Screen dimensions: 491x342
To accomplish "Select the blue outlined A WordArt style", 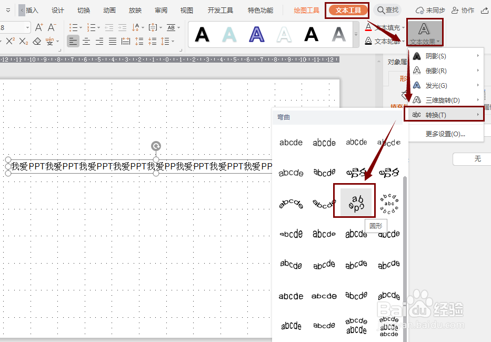I will click(257, 34).
